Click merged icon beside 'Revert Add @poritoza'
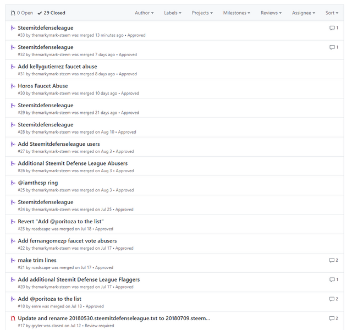 click(13, 222)
